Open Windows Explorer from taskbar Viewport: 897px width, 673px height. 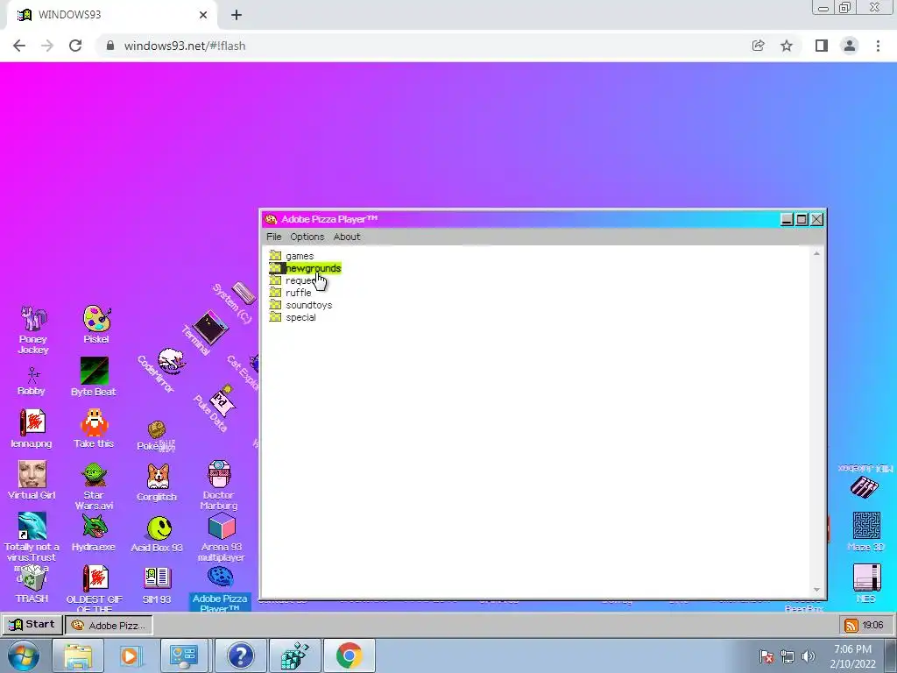pos(78,655)
